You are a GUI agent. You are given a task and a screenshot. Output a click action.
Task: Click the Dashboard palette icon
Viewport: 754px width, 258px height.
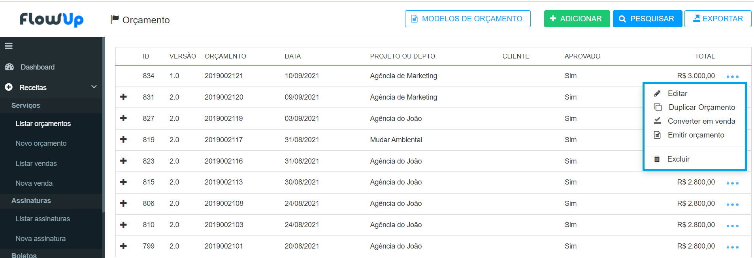tap(9, 67)
